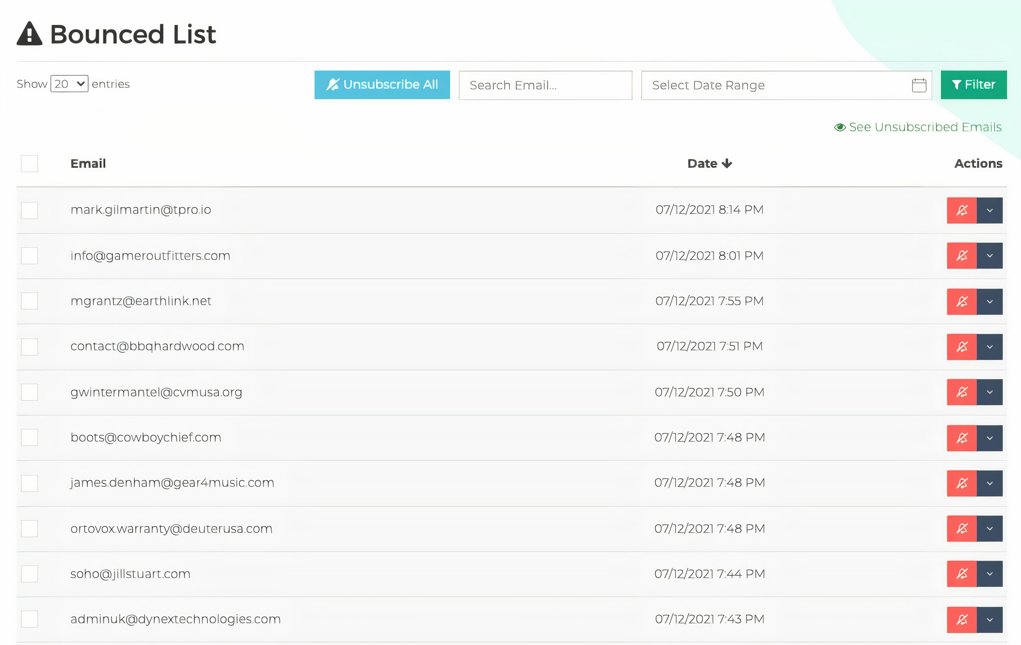Focus the Search Email input field
This screenshot has width=1021, height=645.
(x=545, y=85)
